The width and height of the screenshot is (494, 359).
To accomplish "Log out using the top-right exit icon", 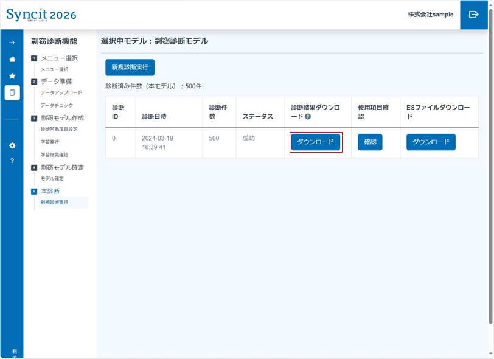I will coord(474,15).
